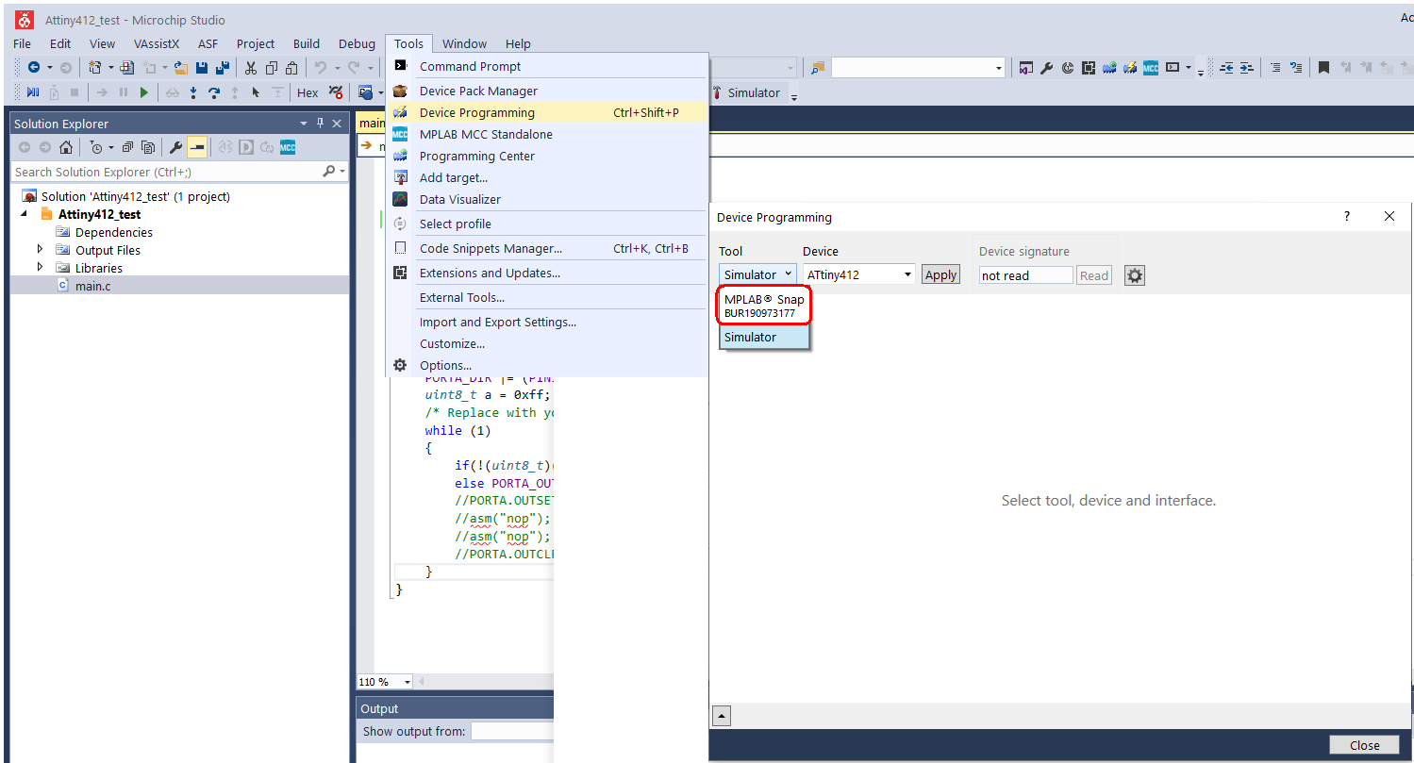Screen dimensions: 1414x763
Task: Pin the Solution Explorer panel
Action: pos(320,124)
